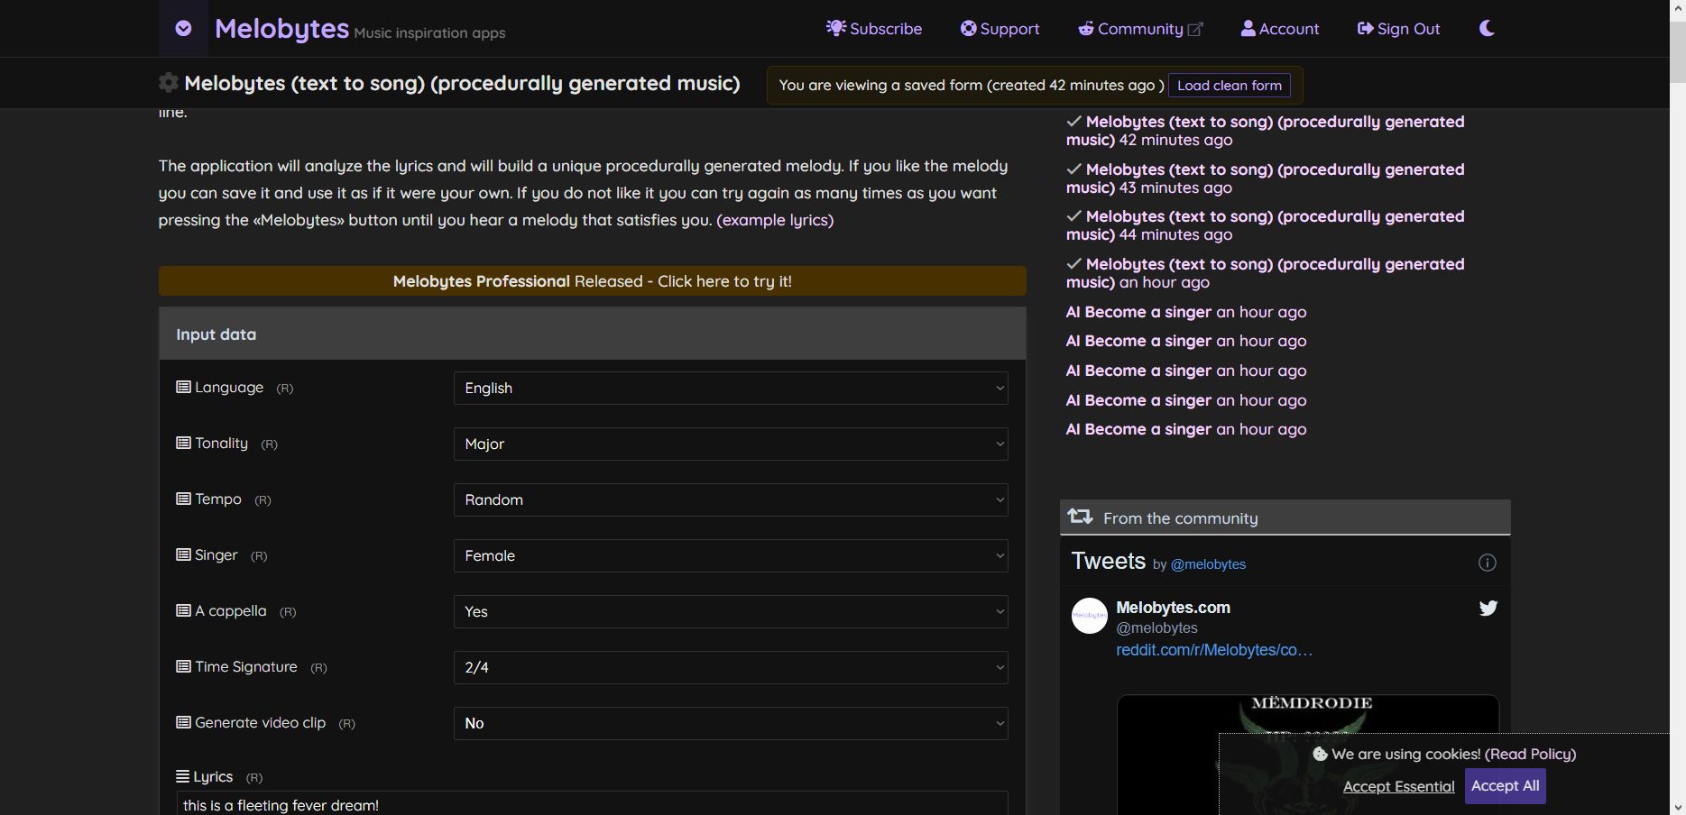Click the Account person icon
Image resolution: width=1686 pixels, height=815 pixels.
coord(1248,28)
